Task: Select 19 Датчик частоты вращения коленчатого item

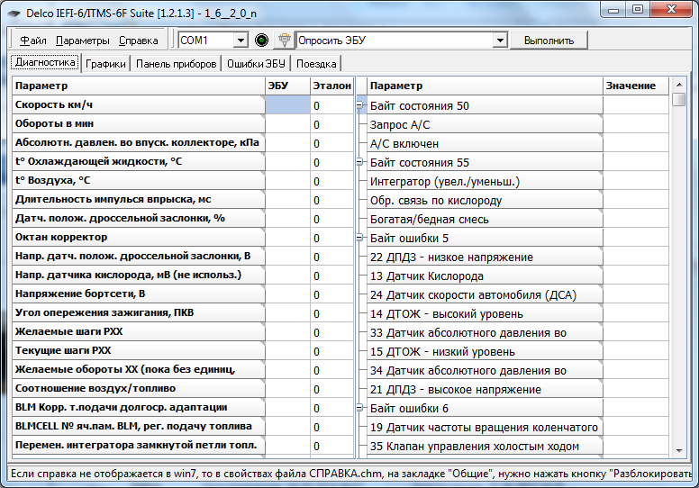Action: [485, 428]
